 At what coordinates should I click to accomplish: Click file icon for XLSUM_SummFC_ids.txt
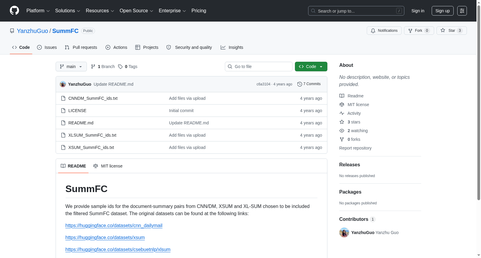(63, 135)
